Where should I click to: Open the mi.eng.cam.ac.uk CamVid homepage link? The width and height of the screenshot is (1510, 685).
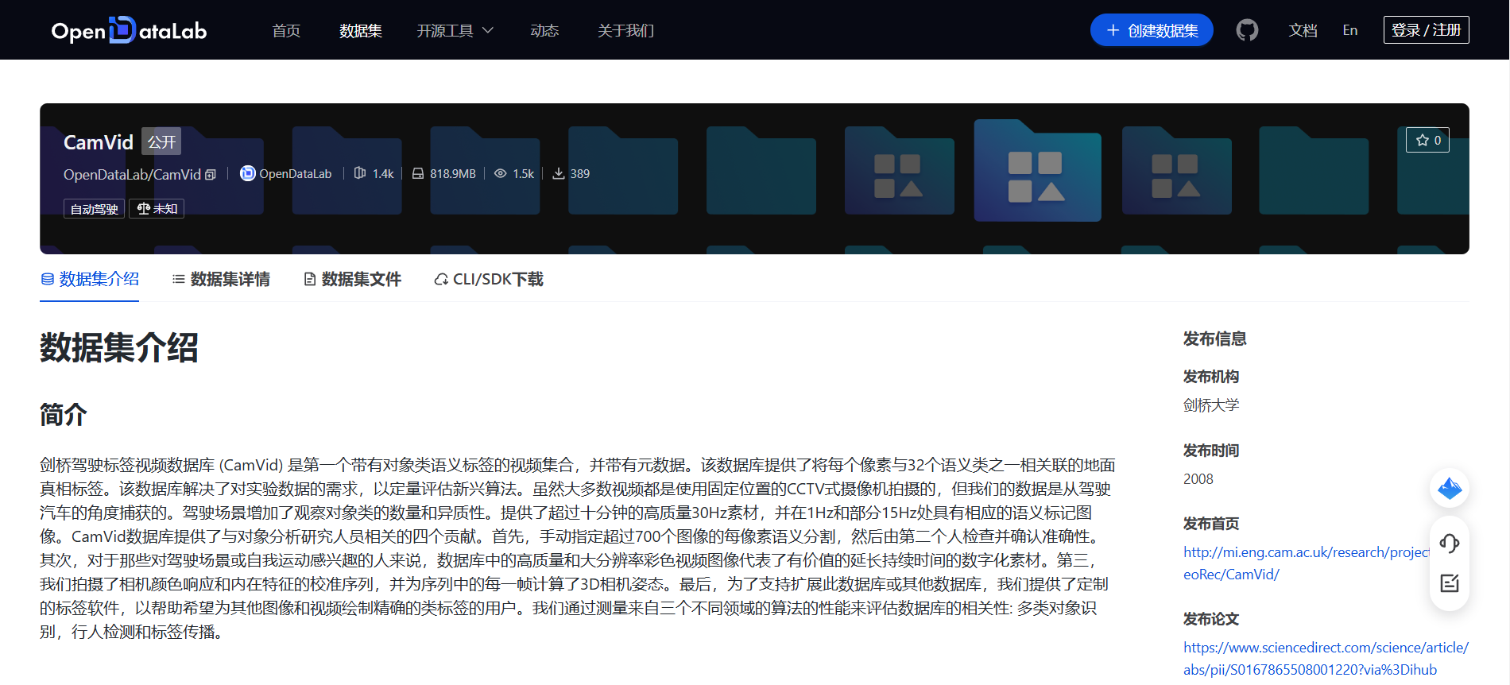coord(1306,563)
